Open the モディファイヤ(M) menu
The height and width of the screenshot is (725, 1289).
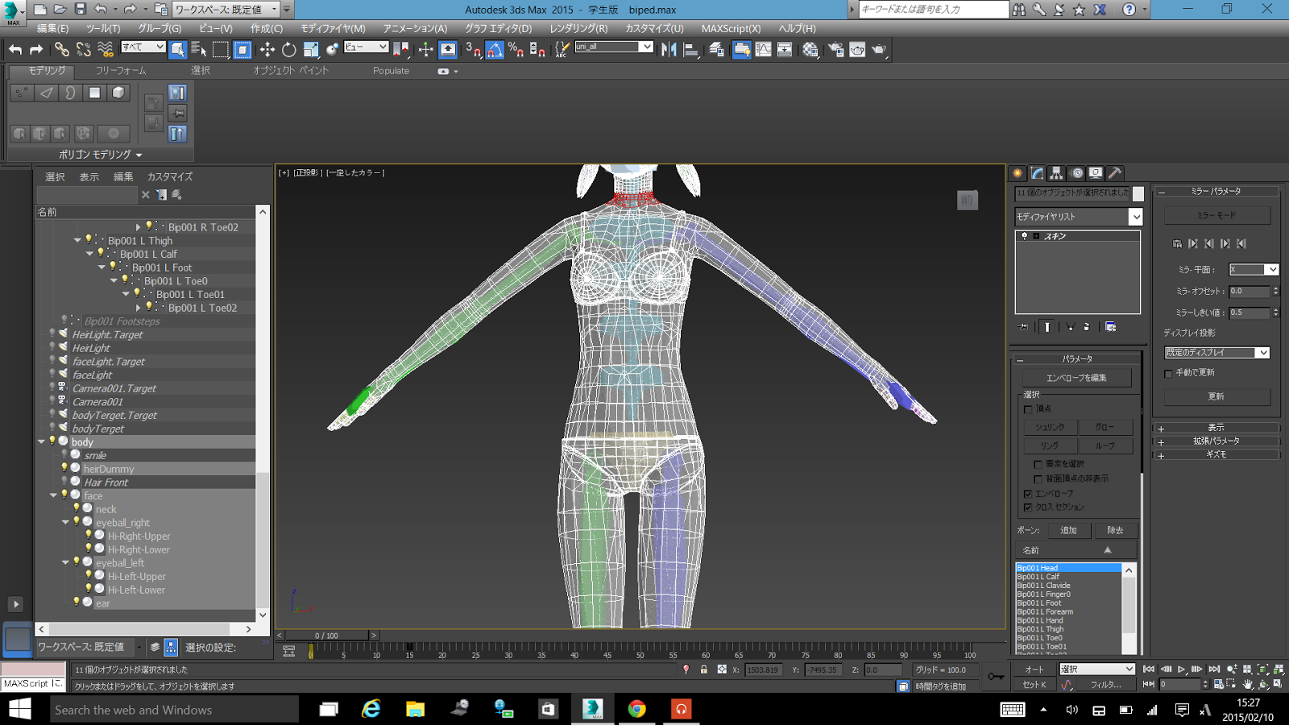tap(333, 28)
